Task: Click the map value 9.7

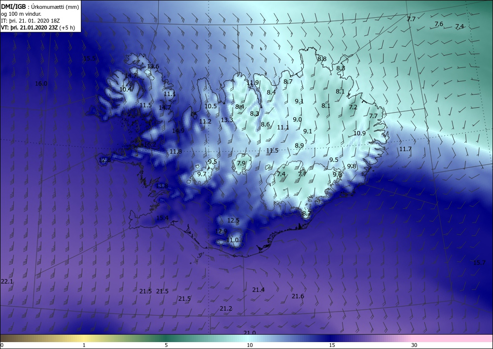Action: (202, 174)
